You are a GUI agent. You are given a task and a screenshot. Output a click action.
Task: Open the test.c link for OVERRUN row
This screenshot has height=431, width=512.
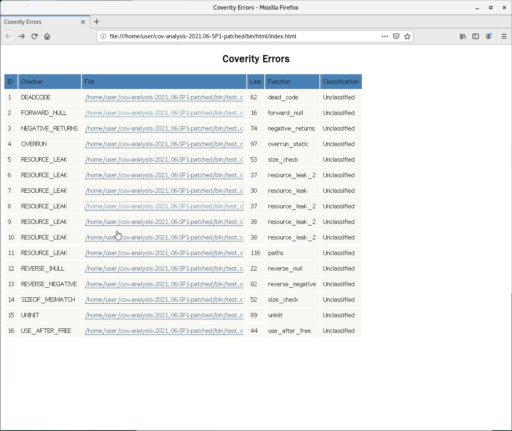point(164,144)
